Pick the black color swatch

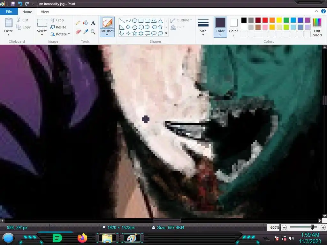(244, 20)
